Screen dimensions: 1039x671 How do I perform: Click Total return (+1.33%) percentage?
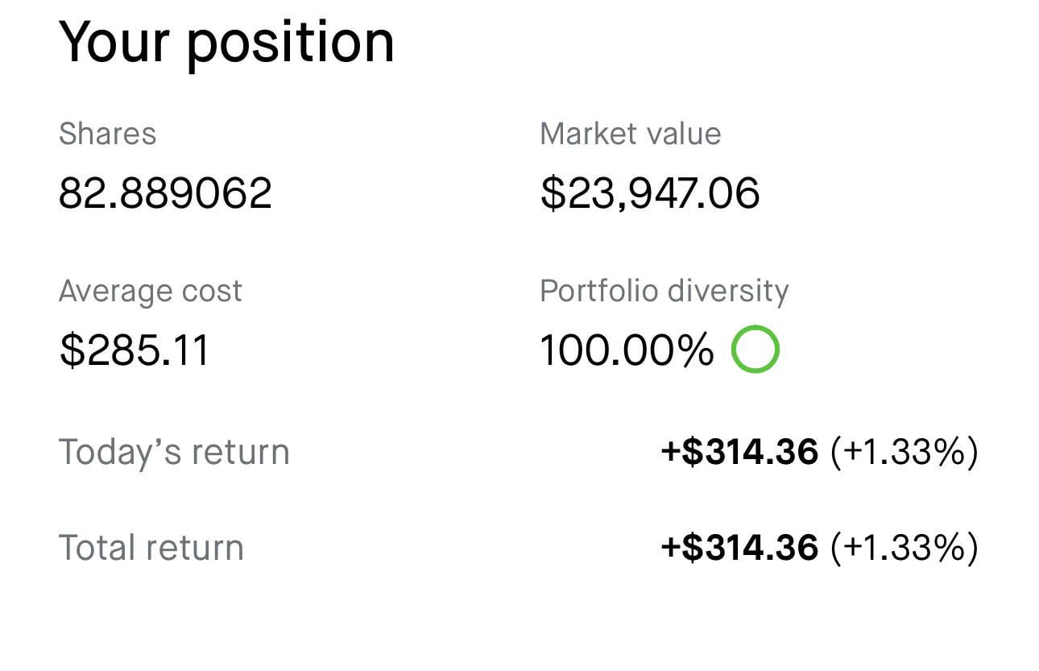click(904, 548)
